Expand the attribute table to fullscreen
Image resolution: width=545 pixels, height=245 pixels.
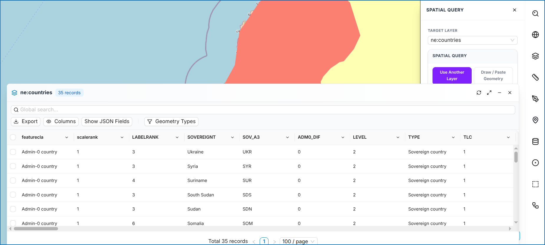(x=489, y=93)
